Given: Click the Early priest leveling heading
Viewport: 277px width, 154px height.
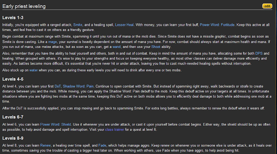Looking at the screenshot, I should [x=24, y=6].
